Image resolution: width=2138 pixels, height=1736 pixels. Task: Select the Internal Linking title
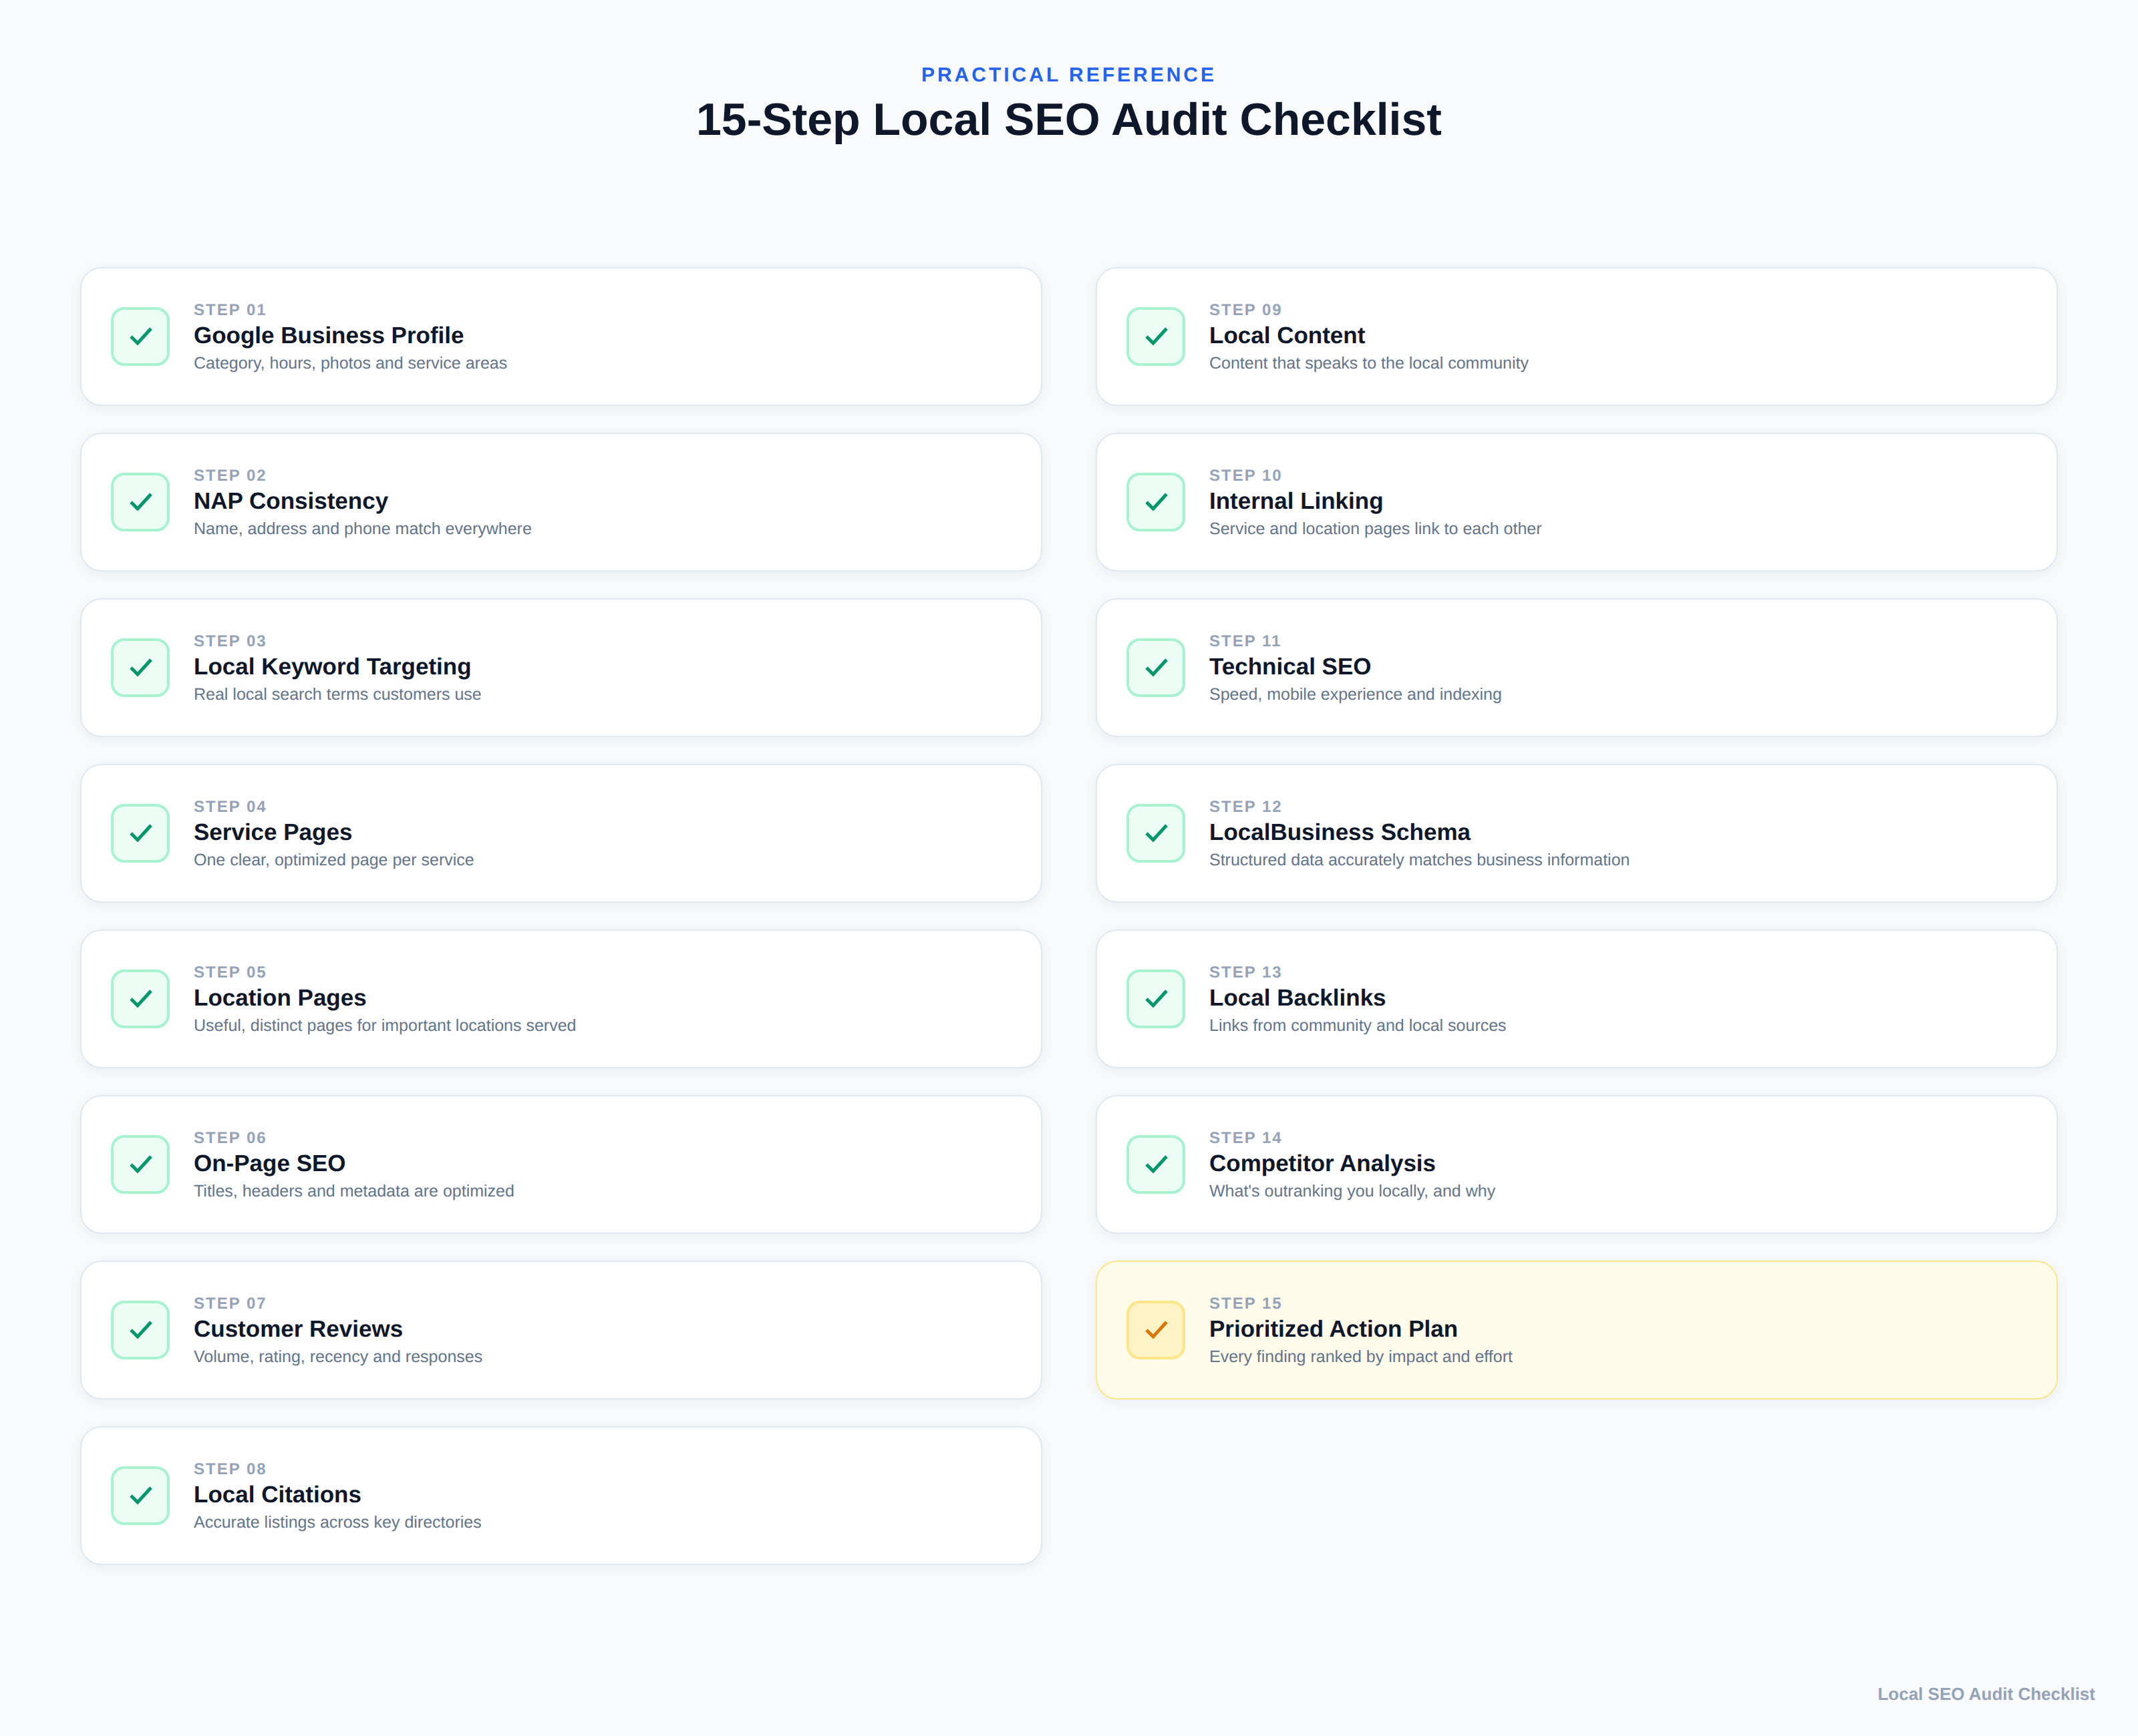(x=1295, y=501)
